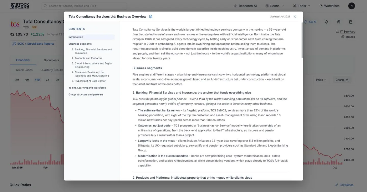
Task: Select the 3M time range
Action: (x=17, y=80)
